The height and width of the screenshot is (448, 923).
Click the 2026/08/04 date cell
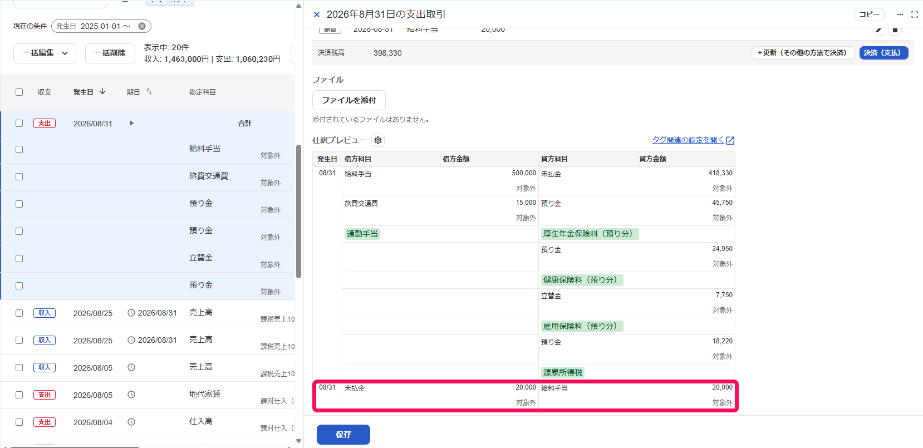93,422
